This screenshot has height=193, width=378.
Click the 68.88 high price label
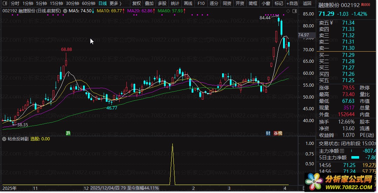(66, 49)
